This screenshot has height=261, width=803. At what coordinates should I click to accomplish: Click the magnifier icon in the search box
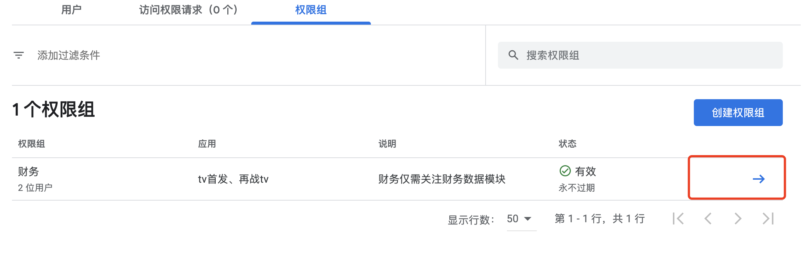pyautogui.click(x=513, y=55)
